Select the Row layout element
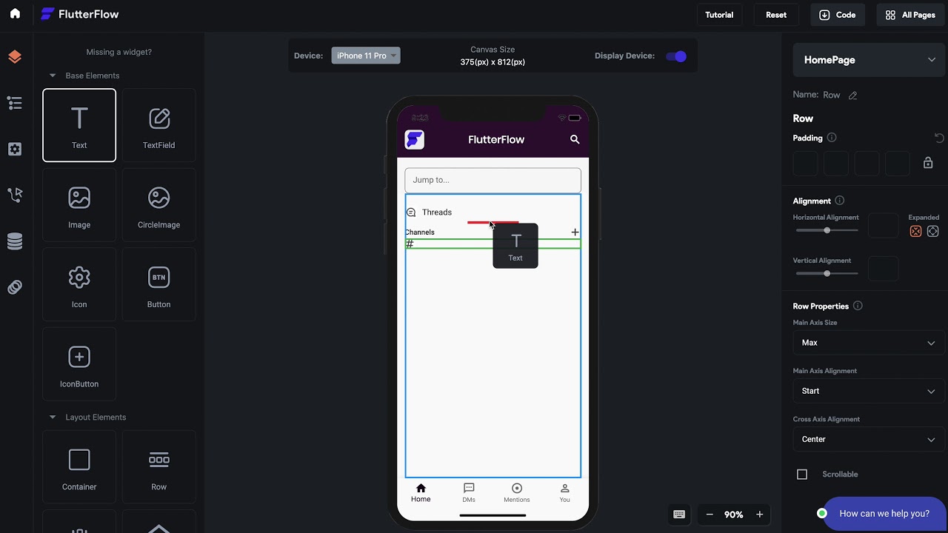 [158, 467]
